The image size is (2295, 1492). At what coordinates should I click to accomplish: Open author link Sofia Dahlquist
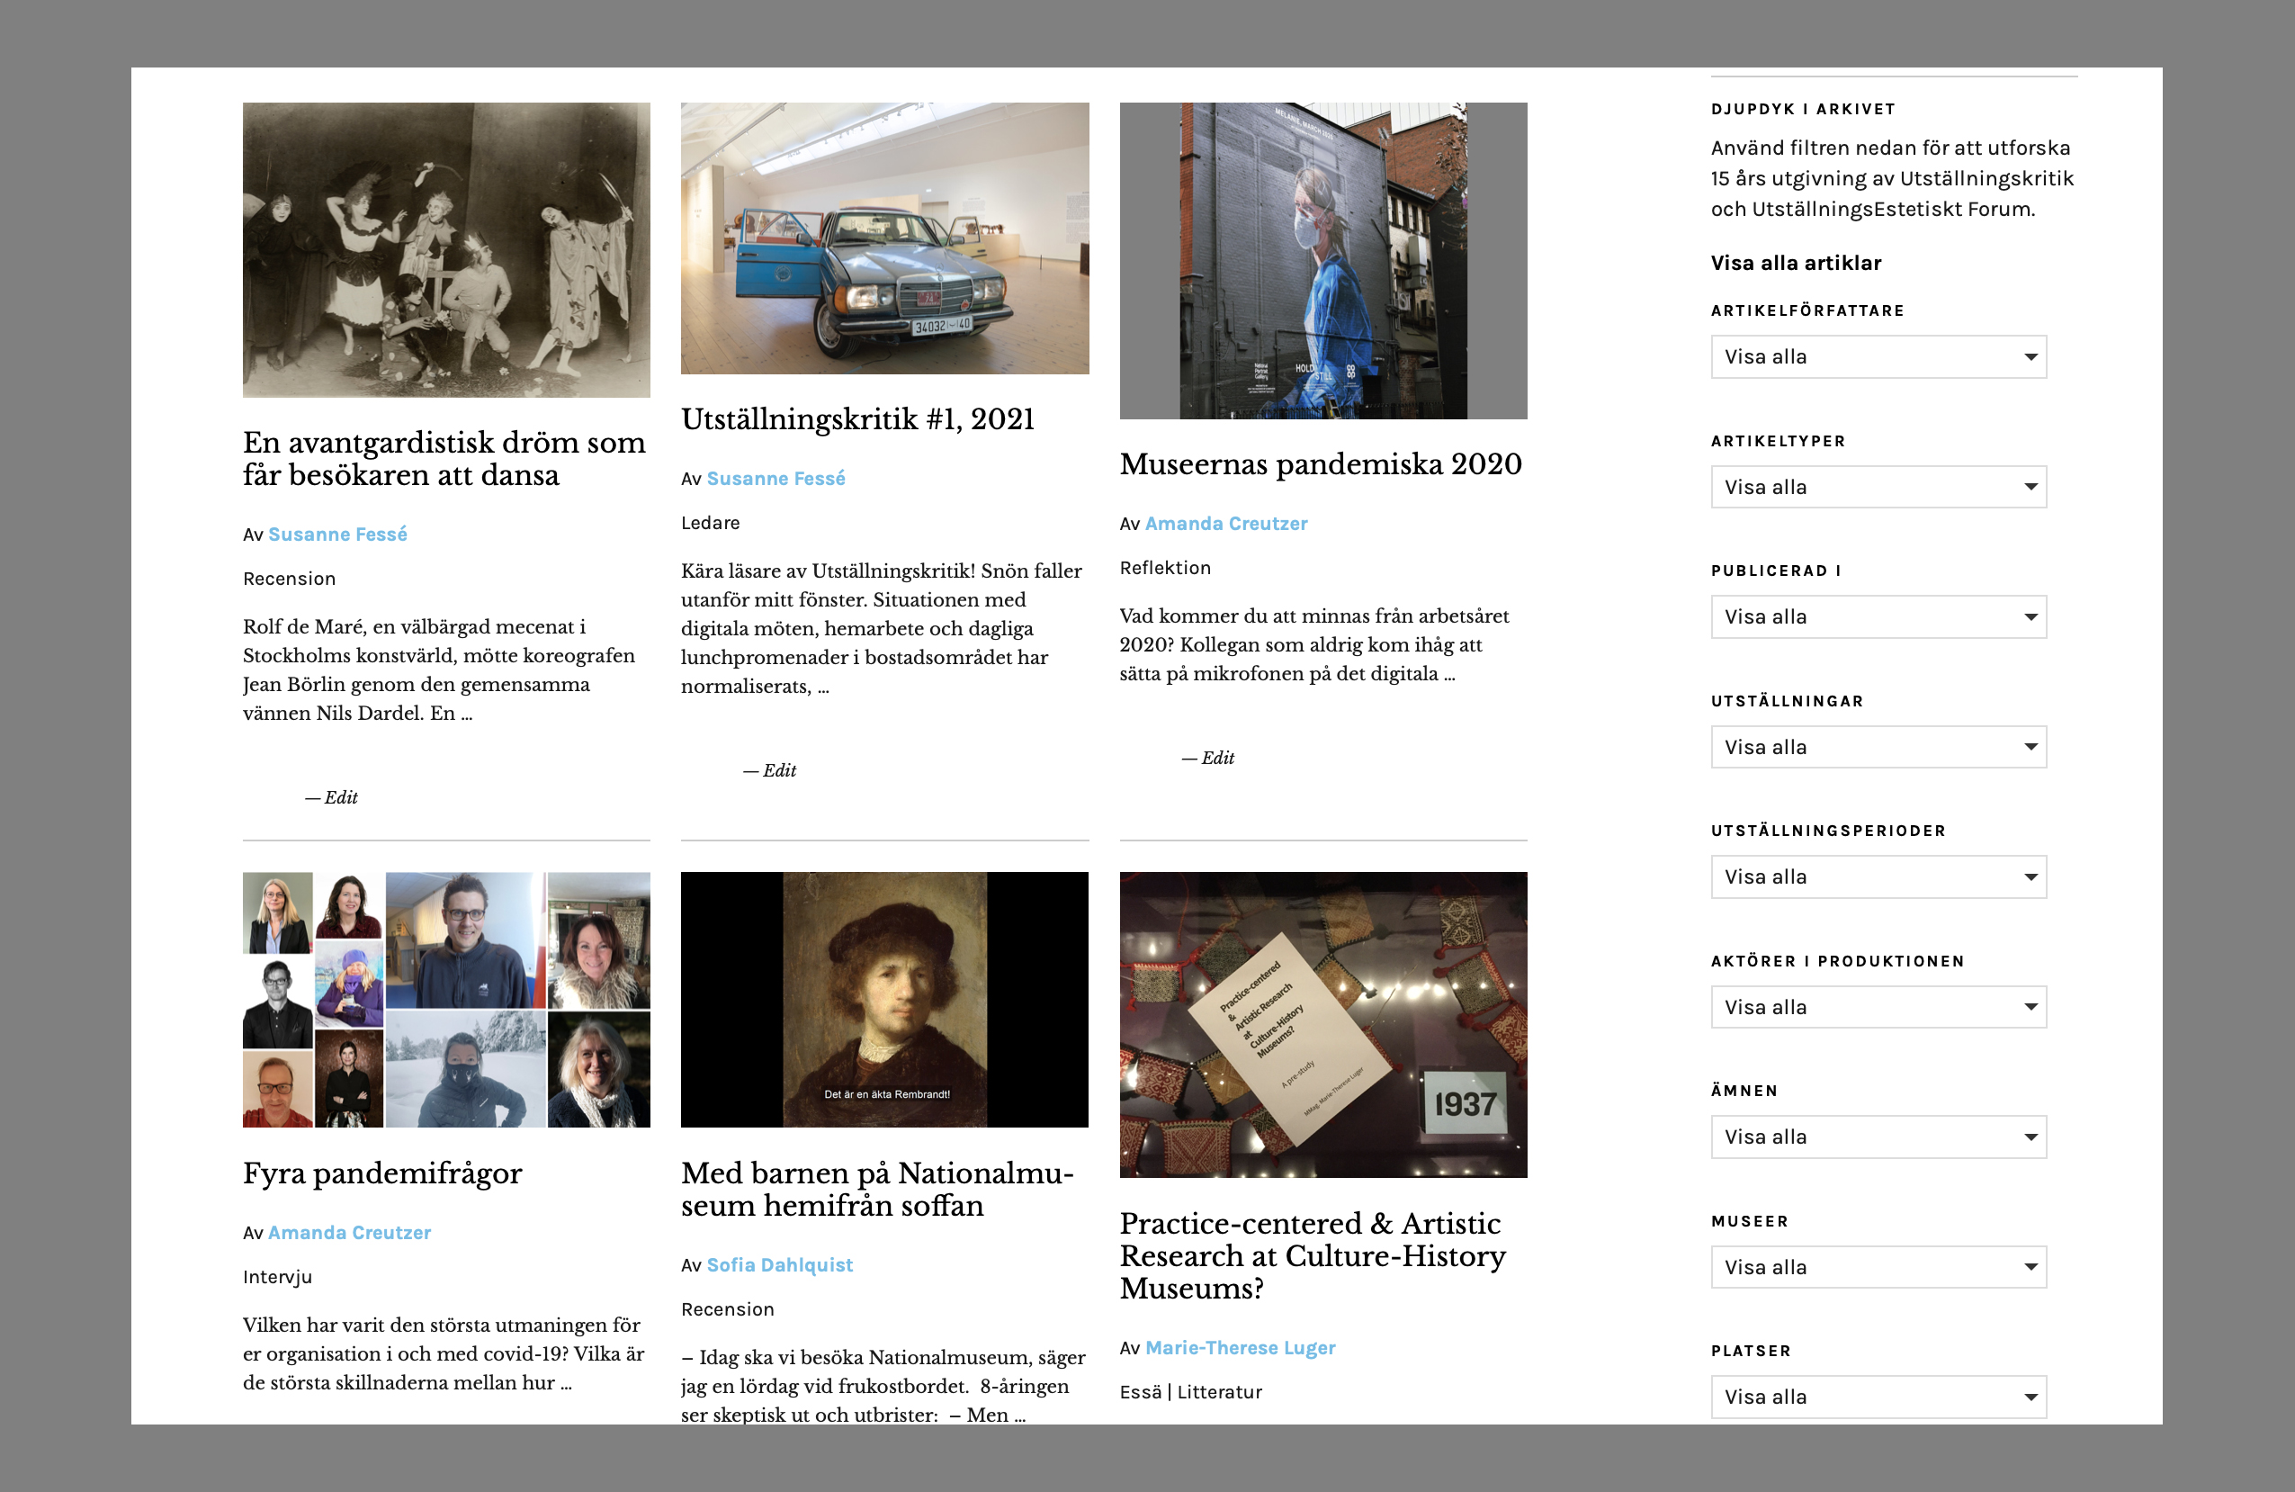(779, 1264)
